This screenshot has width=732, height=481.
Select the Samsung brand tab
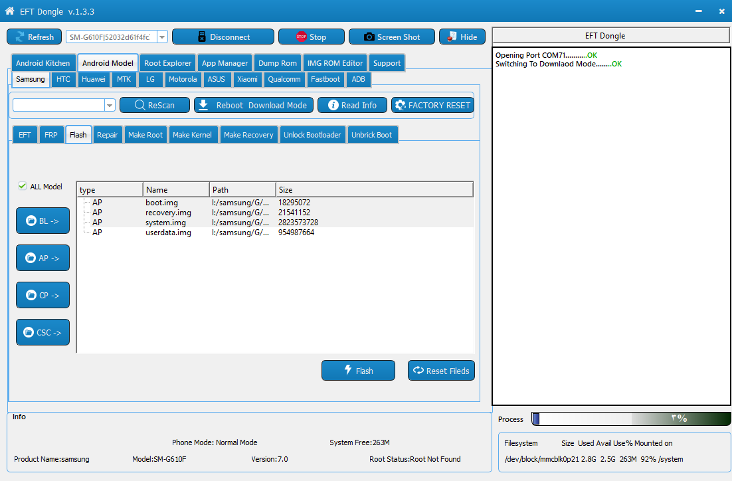(x=31, y=79)
